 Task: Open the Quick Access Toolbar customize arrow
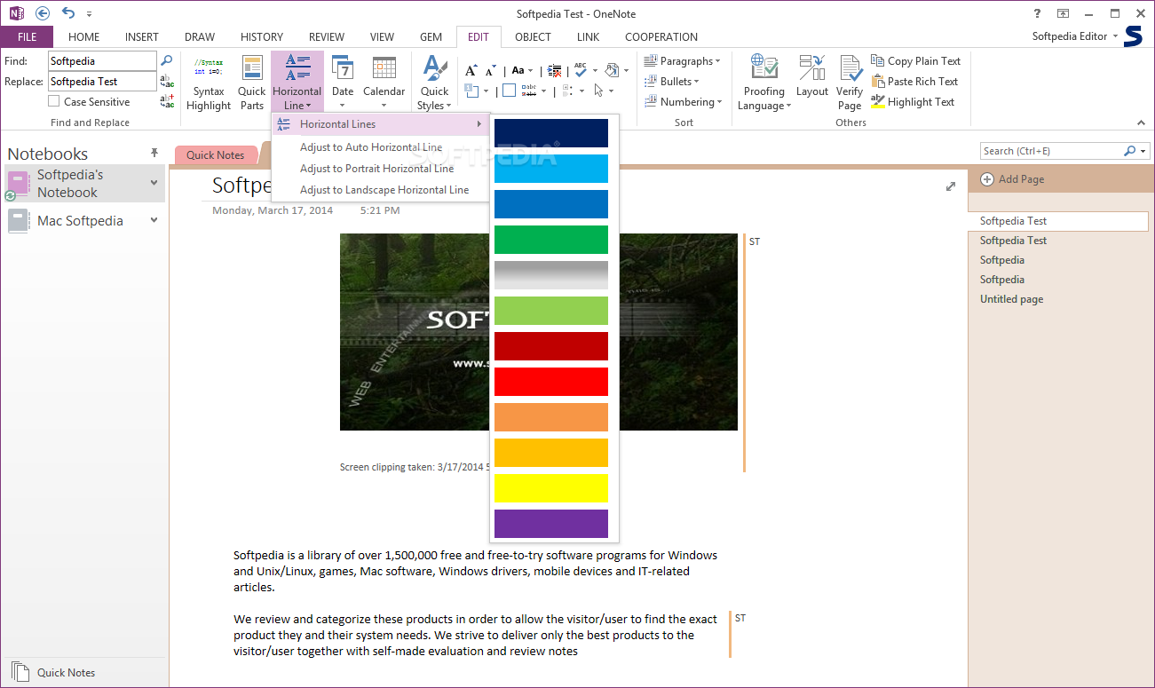(89, 14)
